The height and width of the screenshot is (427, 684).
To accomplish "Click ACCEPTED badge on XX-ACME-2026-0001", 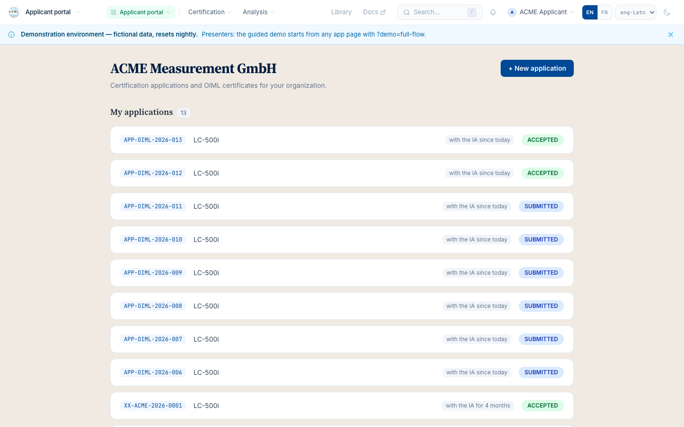I will [542, 406].
